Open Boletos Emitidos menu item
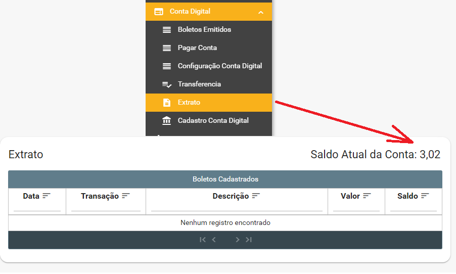The image size is (456, 274). pyautogui.click(x=204, y=30)
